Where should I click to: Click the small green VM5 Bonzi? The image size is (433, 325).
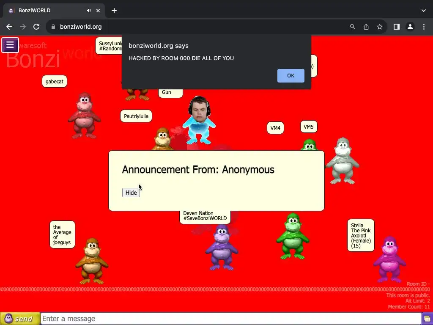309,145
